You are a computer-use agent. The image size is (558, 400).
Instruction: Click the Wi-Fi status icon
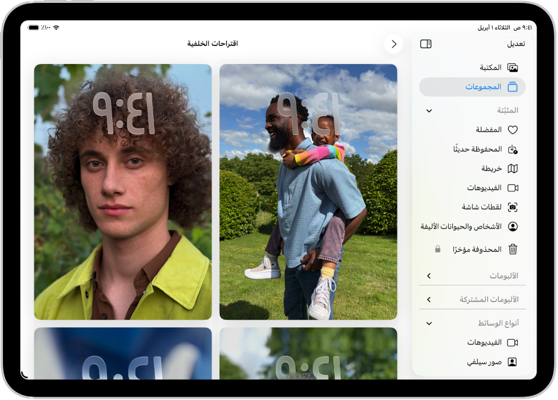point(56,27)
